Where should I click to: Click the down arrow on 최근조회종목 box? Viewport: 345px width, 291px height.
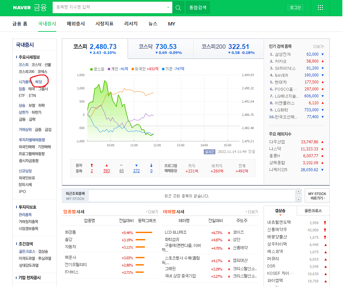(x=298, y=199)
